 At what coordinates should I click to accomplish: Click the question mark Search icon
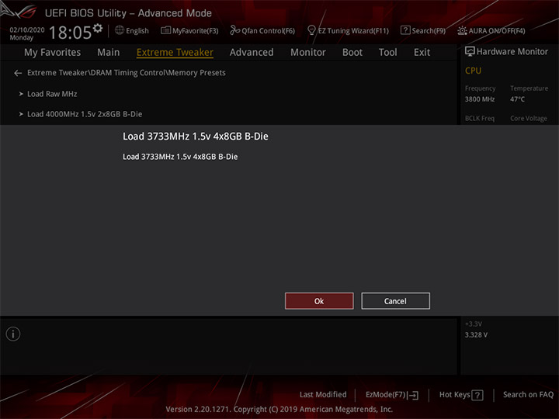(x=405, y=30)
